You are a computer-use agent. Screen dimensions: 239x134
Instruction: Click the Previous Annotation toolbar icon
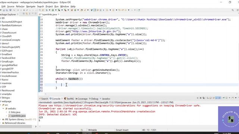click(x=114, y=10)
